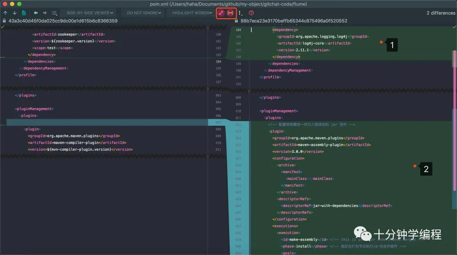Click left gutter line number 184

(x=218, y=62)
